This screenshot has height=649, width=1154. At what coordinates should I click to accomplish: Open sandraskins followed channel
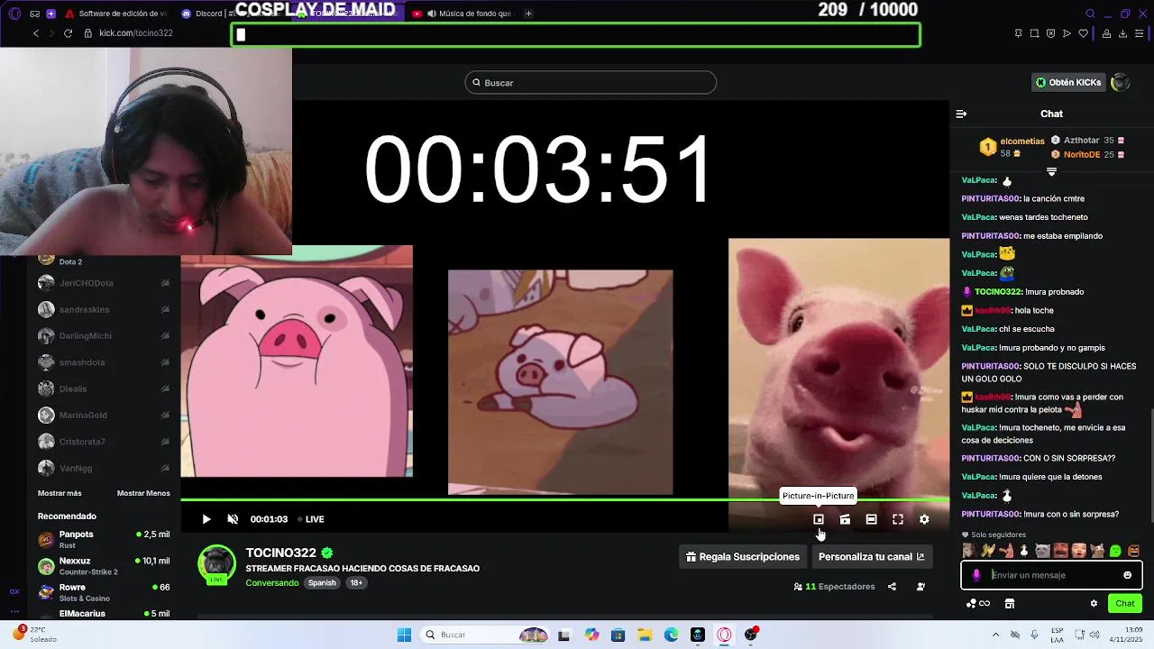(104, 309)
